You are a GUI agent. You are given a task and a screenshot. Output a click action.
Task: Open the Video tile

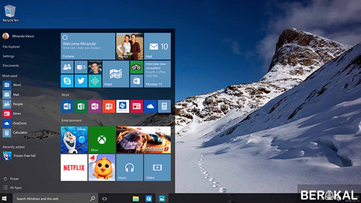tap(157, 168)
